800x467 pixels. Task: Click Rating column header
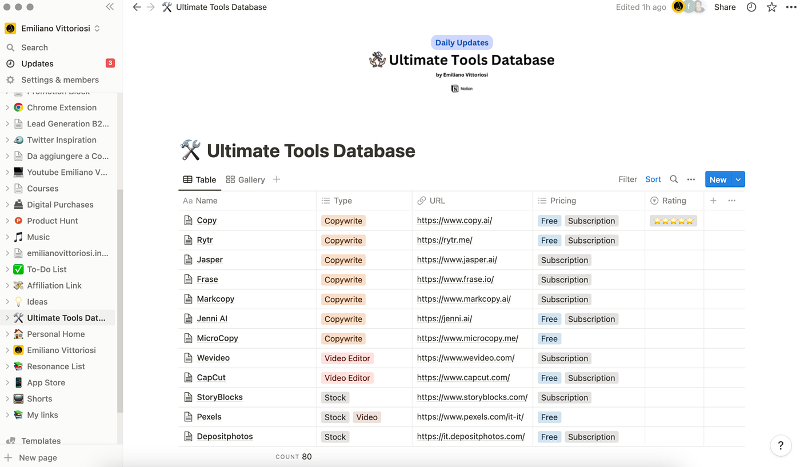click(x=674, y=201)
